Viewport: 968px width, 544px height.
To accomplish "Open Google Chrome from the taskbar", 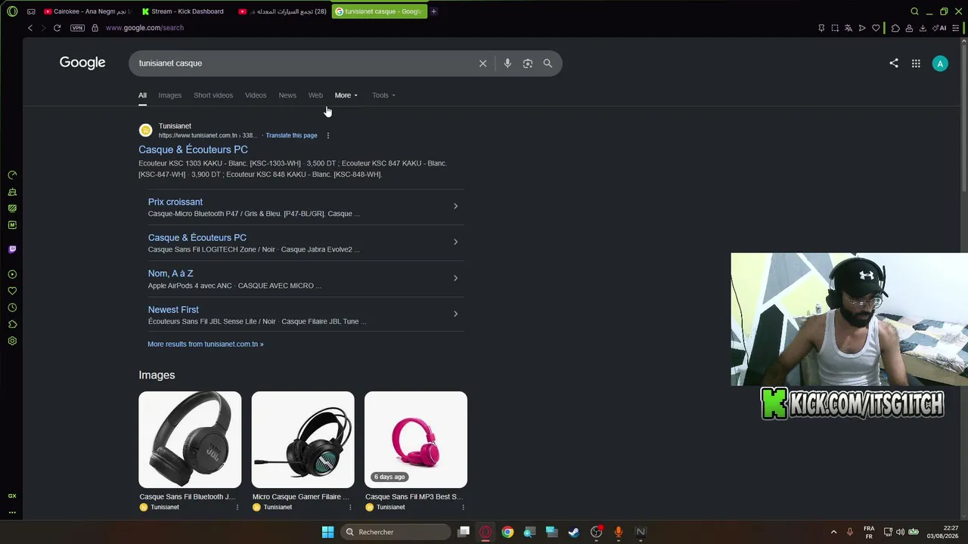I will click(x=507, y=532).
